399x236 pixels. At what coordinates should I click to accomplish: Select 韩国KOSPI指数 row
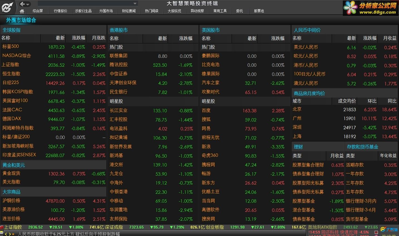[53, 92]
